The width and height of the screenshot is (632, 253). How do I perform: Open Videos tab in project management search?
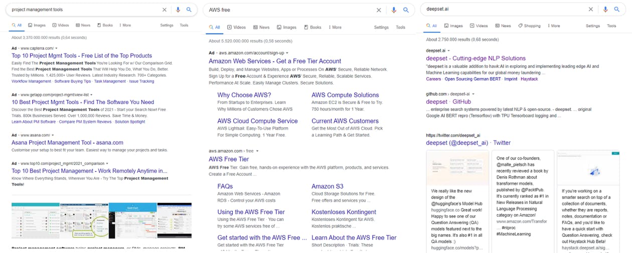click(60, 25)
